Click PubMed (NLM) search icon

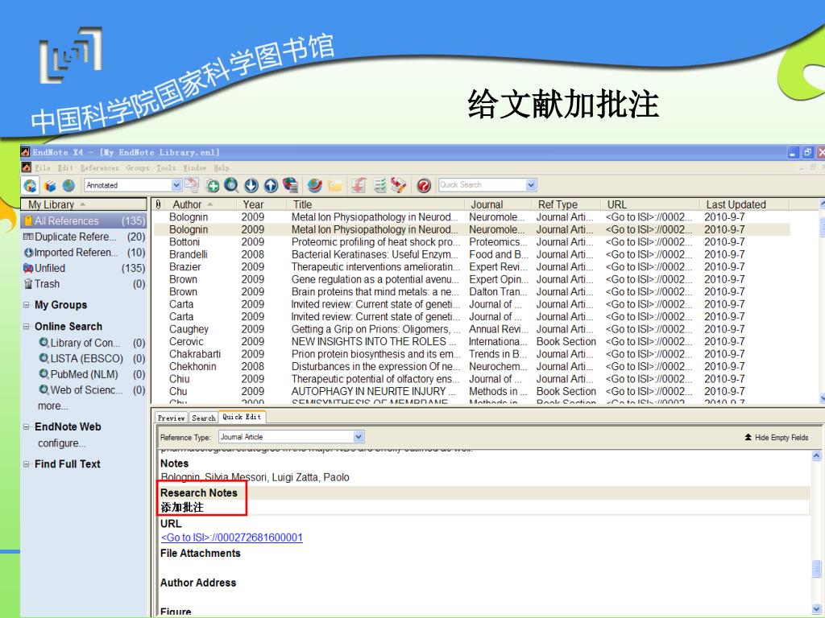[x=44, y=374]
